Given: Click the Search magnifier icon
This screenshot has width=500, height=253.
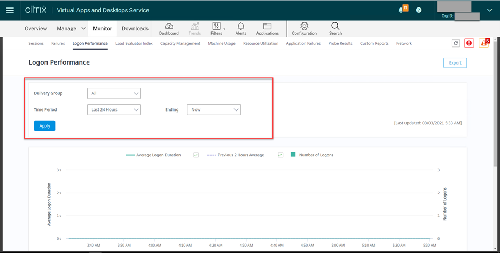Looking at the screenshot, I should pos(335,29).
